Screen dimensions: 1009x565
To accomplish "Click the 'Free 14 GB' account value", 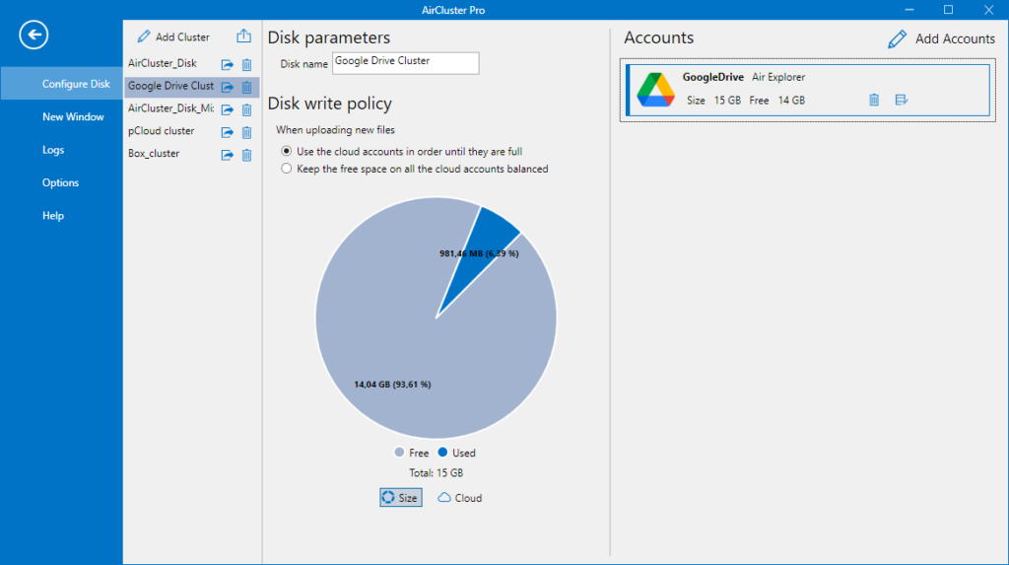I will tap(776, 100).
